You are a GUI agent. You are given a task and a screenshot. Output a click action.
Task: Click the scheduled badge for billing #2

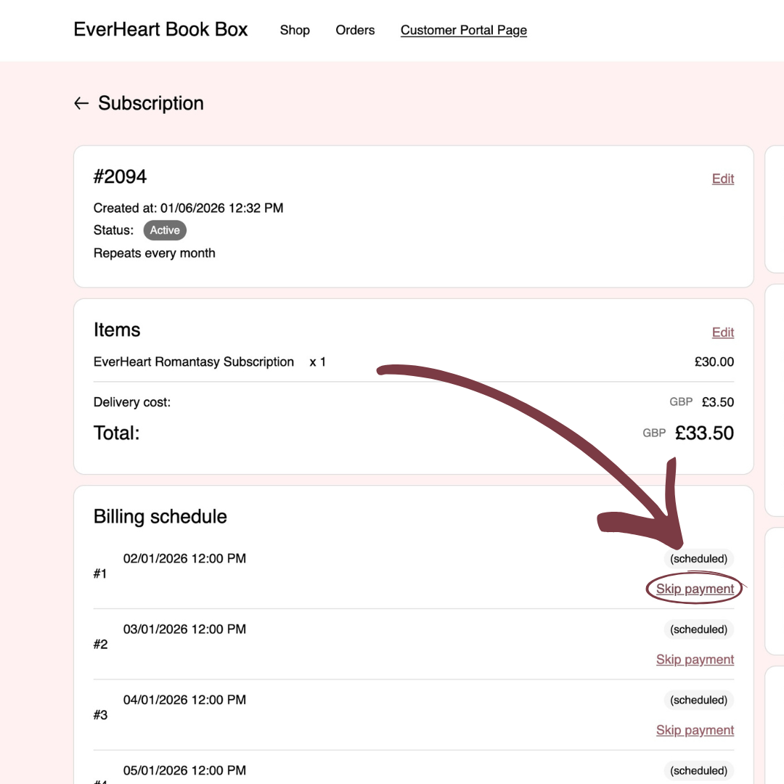tap(698, 629)
